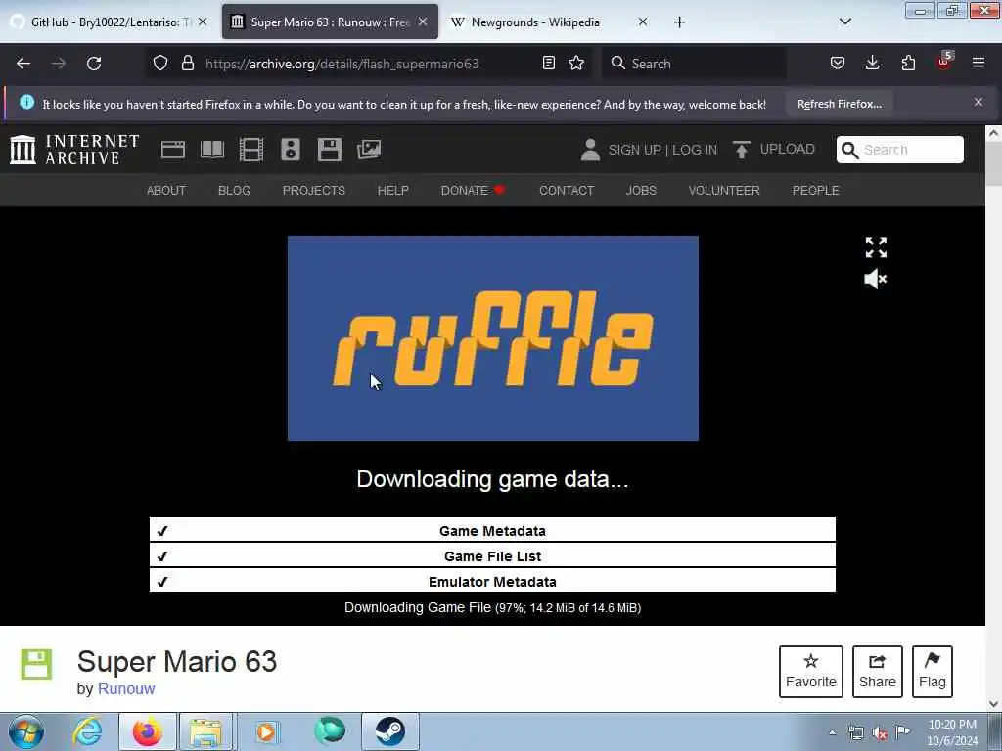Open a new tab with plus button

tap(679, 22)
